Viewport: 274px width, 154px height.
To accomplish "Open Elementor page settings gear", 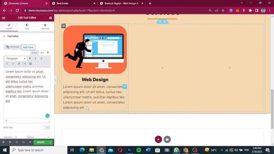I will [3, 142].
